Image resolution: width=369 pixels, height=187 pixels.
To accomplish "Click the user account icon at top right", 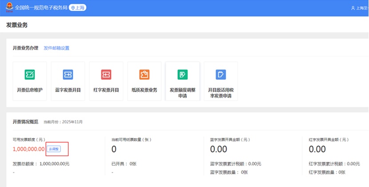I will pyautogui.click(x=353, y=8).
